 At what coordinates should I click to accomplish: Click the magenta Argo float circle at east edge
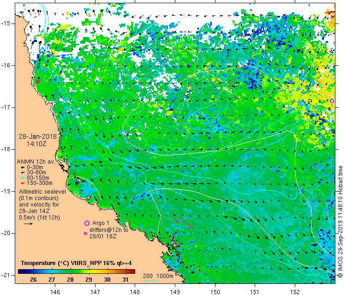click(x=332, y=101)
